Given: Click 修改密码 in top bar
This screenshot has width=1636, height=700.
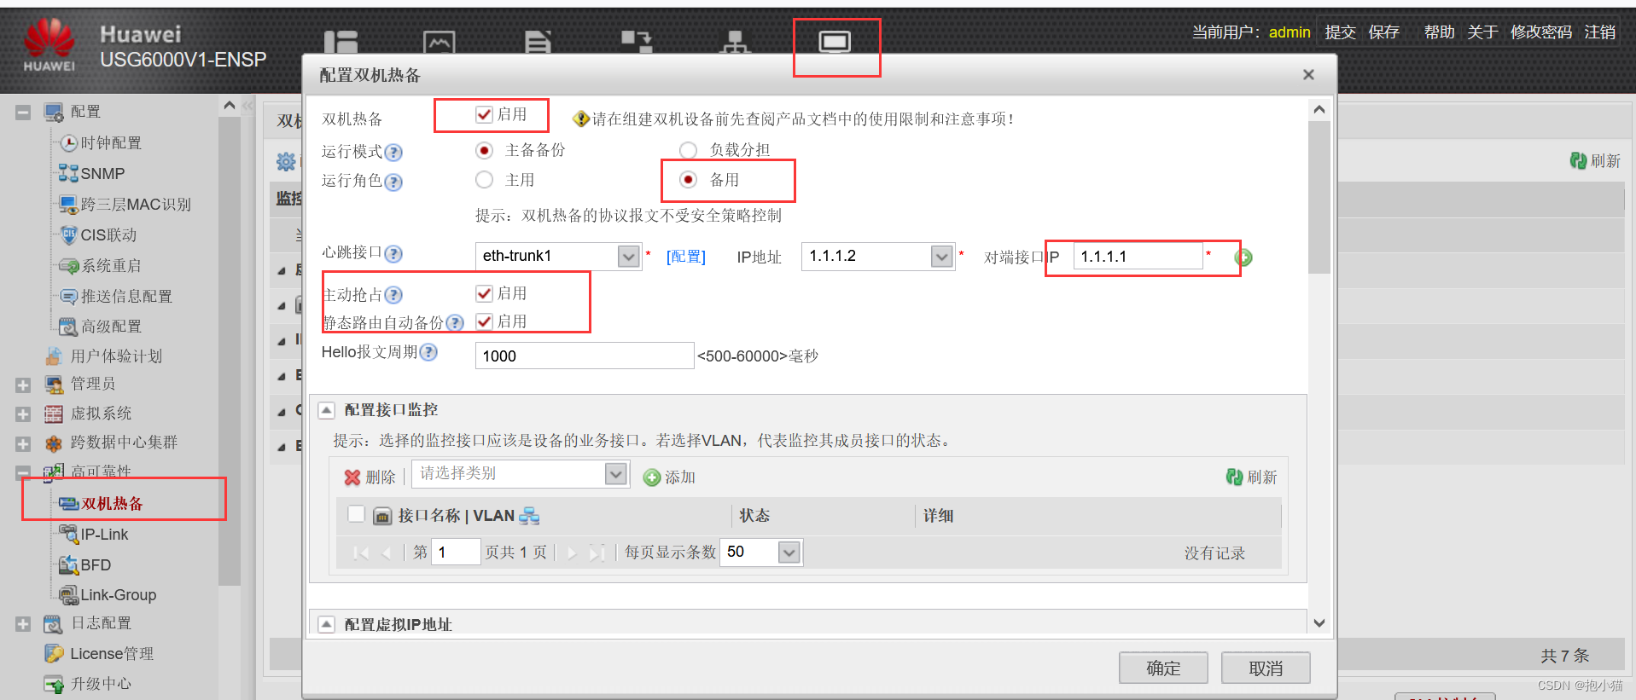Looking at the screenshot, I should click(x=1541, y=32).
